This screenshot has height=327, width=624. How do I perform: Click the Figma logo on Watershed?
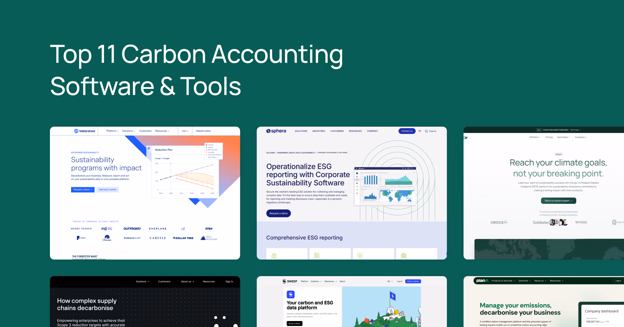[x=81, y=238]
